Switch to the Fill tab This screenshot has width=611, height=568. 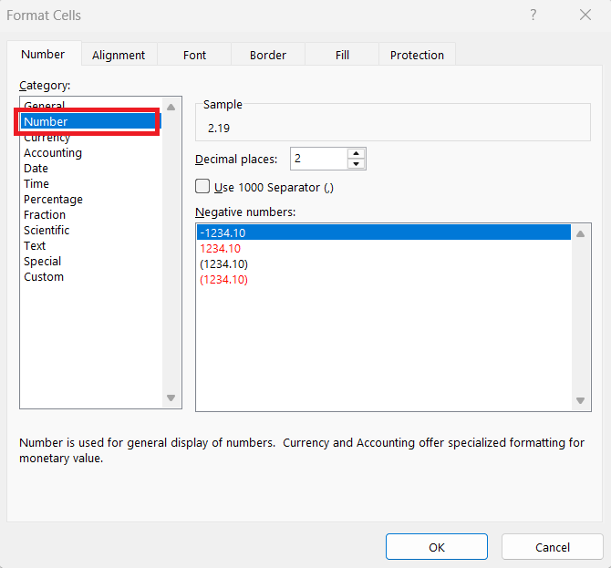coord(342,55)
